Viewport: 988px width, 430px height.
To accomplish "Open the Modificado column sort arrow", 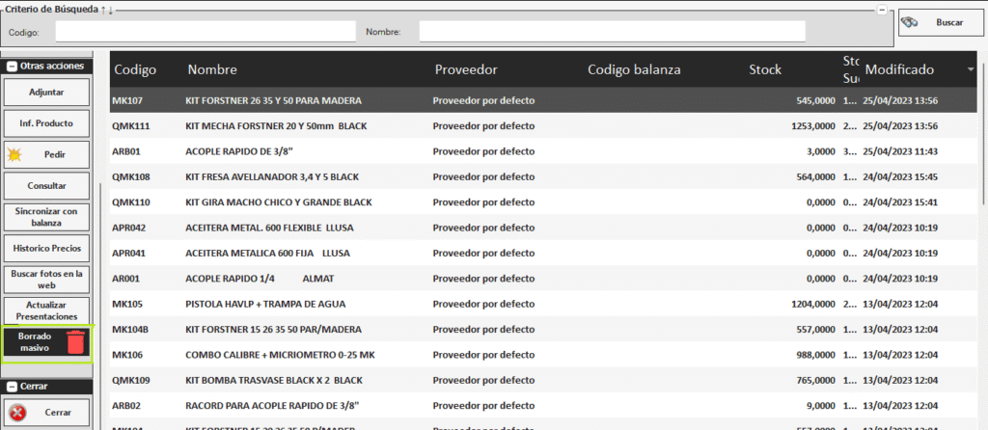I will coord(970,69).
